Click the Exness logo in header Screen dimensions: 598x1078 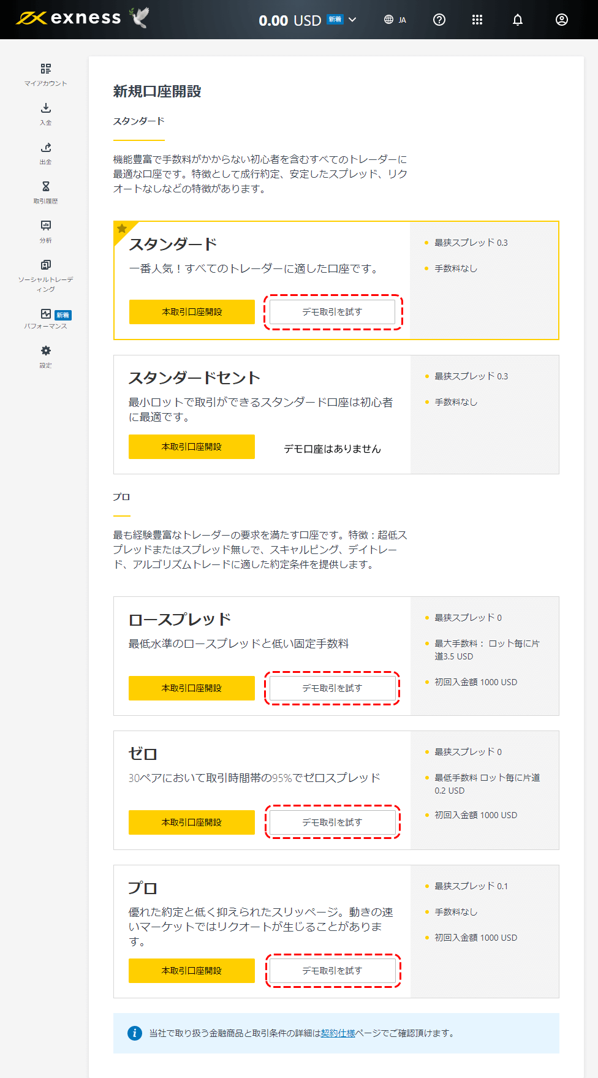[x=69, y=18]
